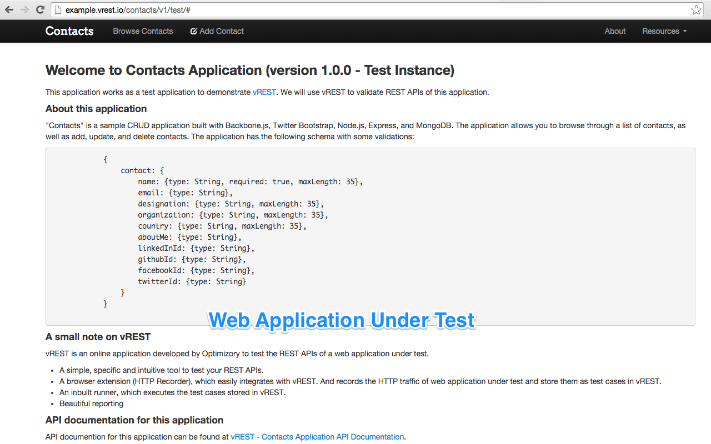
Task: Click the schema line starting with 'name:'
Action: tap(251, 181)
